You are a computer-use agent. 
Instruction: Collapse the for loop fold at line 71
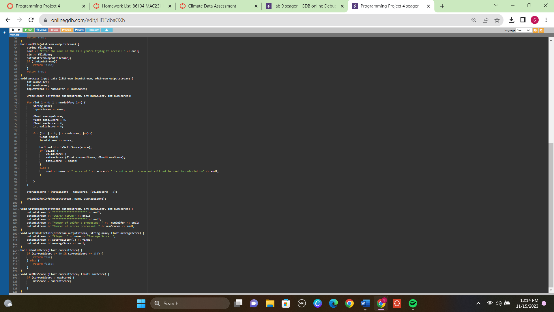click(19, 103)
